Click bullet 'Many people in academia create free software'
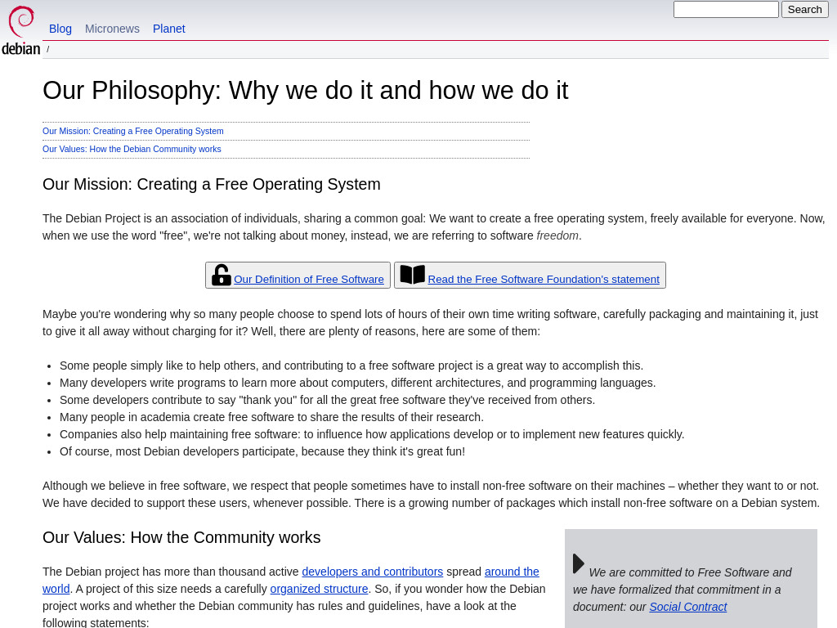 (271, 417)
